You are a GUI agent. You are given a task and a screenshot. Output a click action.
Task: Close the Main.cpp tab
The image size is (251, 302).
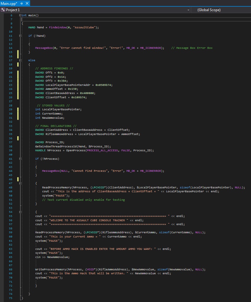[x=27, y=4]
